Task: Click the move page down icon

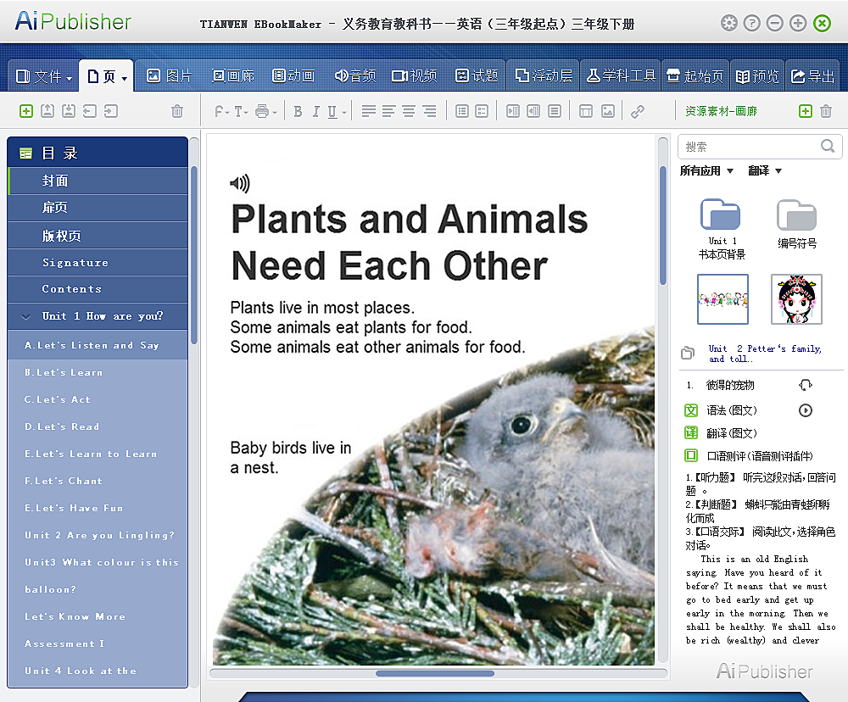Action: tap(69, 111)
